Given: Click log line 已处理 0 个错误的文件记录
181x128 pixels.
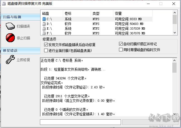Looking at the screenshot, I should pos(66,110).
